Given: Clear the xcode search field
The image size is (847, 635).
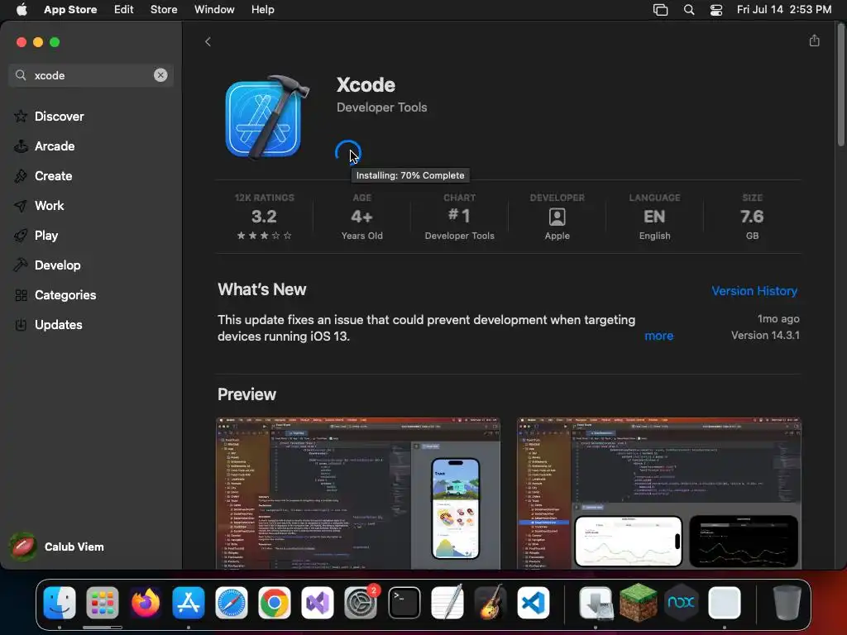Looking at the screenshot, I should [160, 75].
